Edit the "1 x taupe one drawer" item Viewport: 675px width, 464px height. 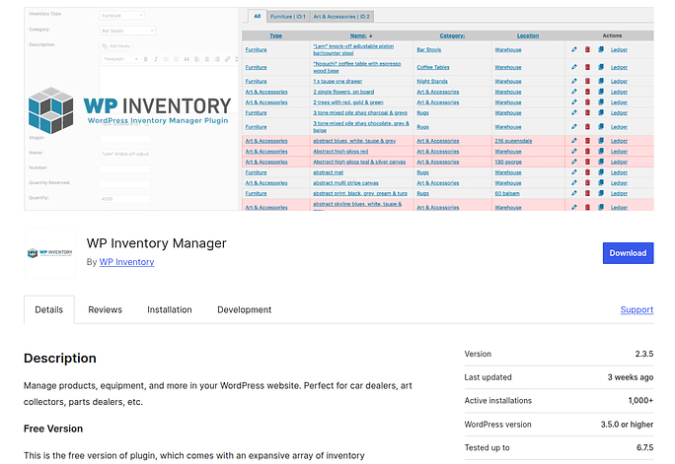[x=573, y=81]
